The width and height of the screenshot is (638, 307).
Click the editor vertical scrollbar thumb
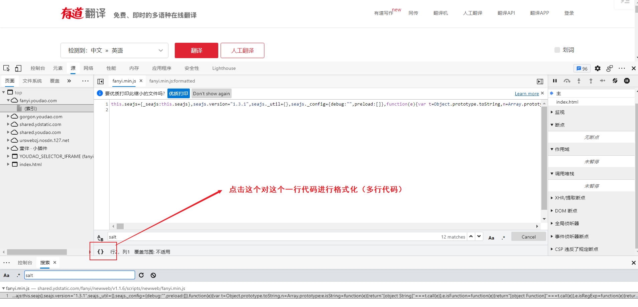point(544,159)
